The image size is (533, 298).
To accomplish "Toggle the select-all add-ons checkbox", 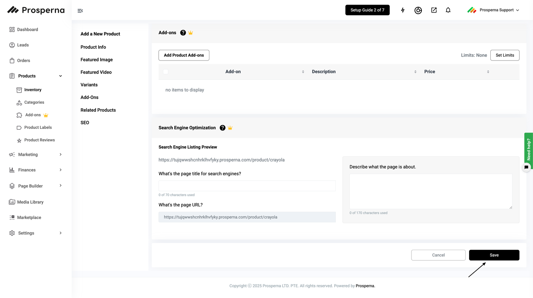I will (166, 71).
